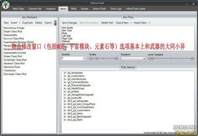The image size is (198, 136).
Task: Click the Level slider minus icon
Action: [x=149, y=58]
